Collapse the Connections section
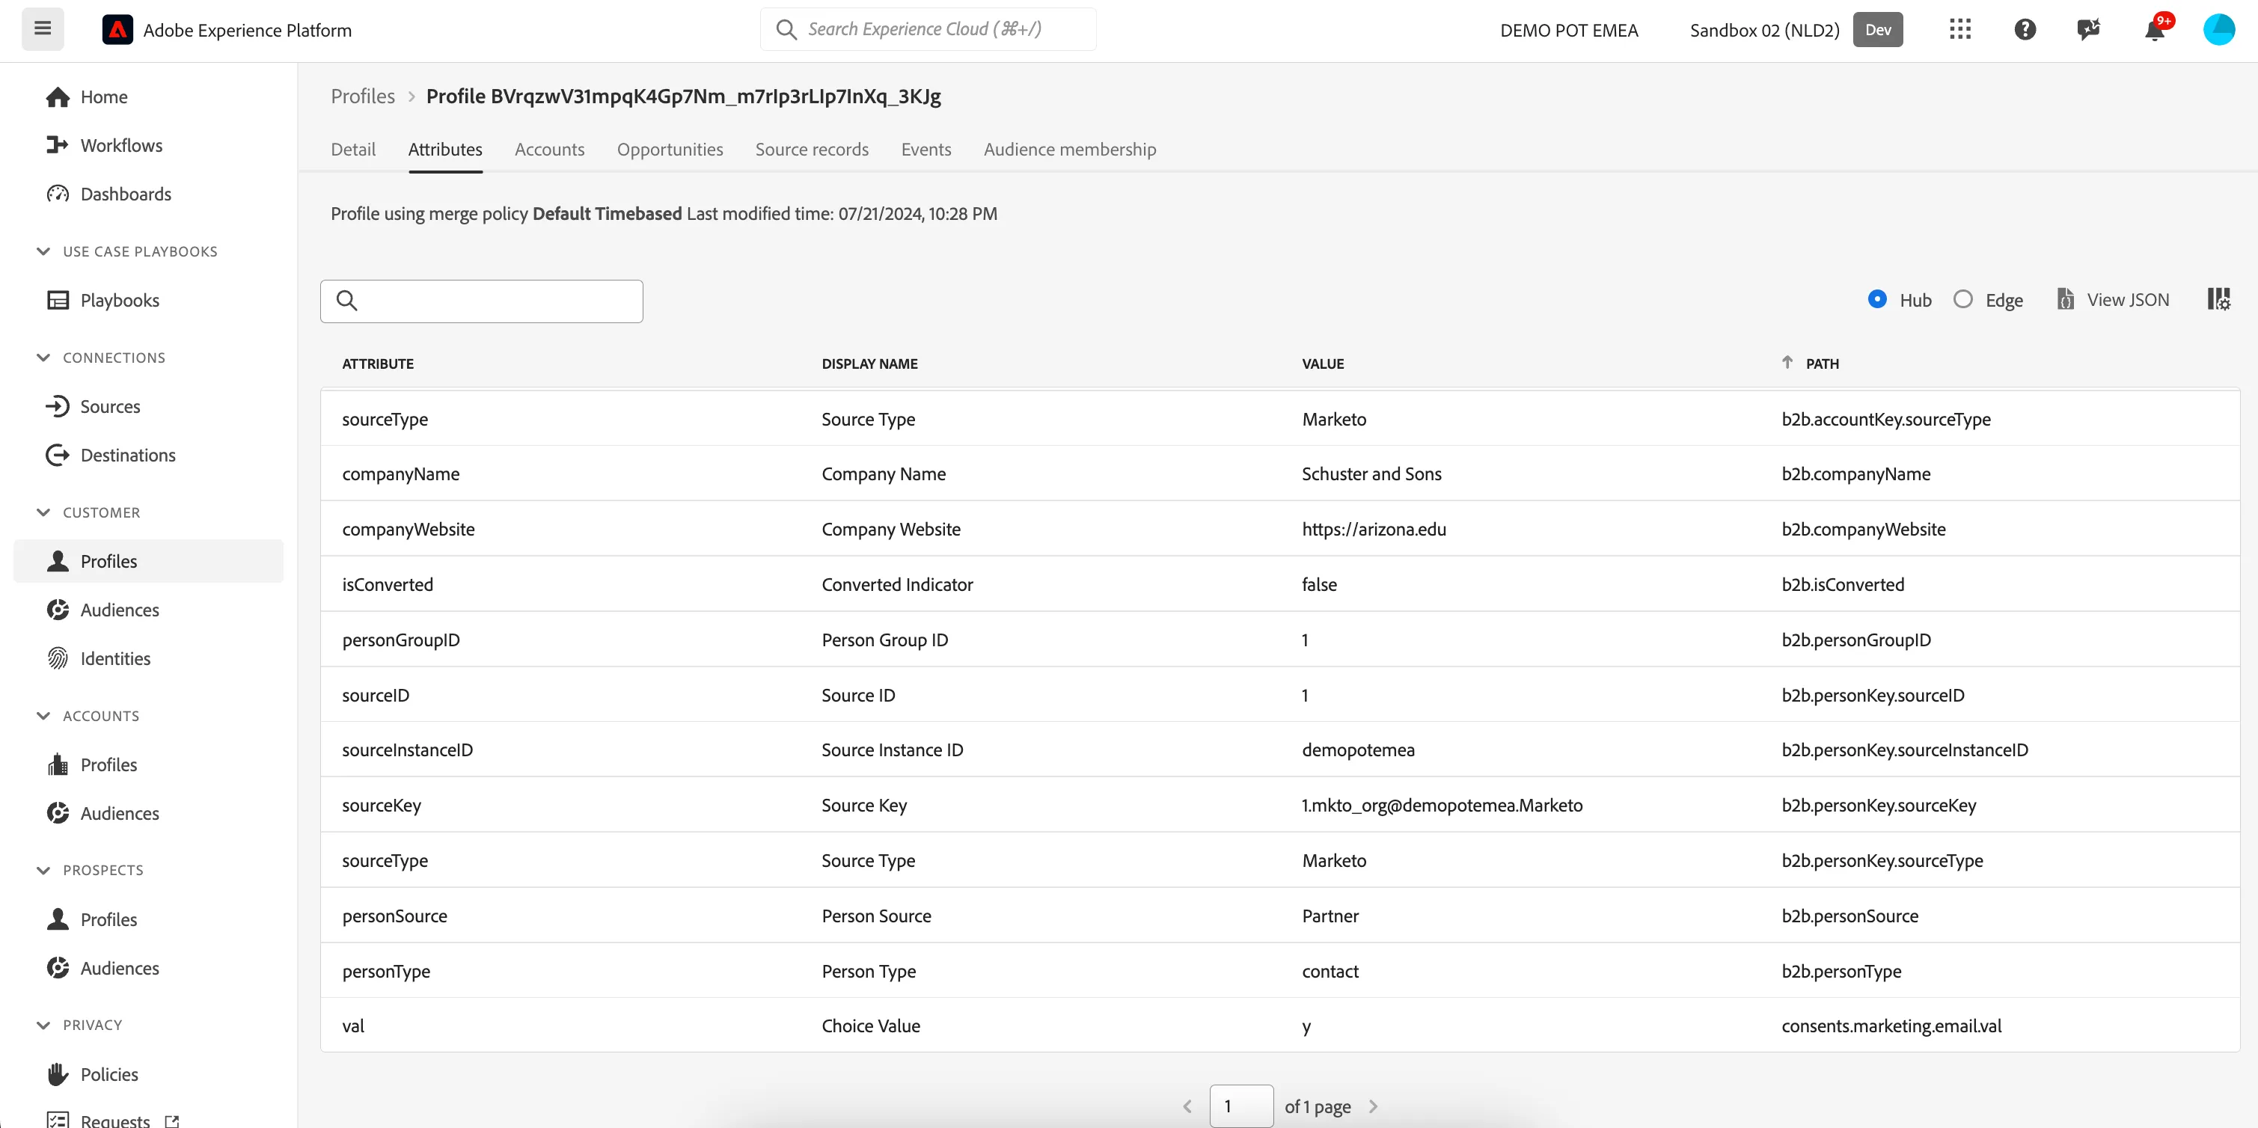 [43, 358]
